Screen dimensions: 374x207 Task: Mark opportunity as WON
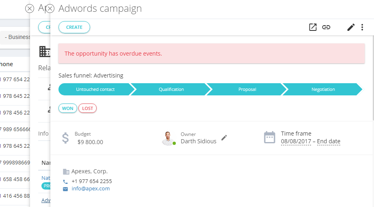pos(68,108)
